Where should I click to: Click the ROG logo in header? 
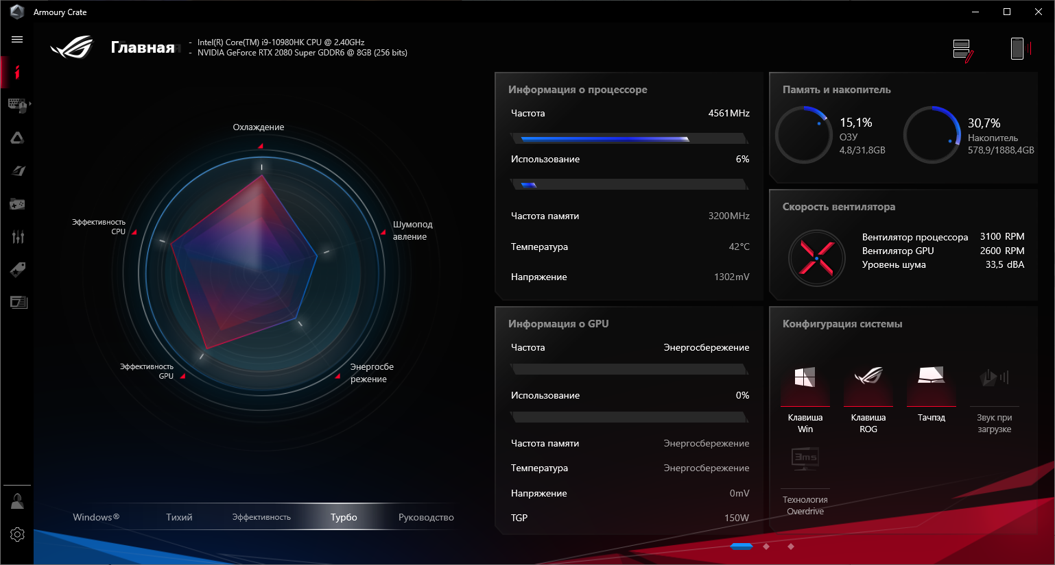72,47
